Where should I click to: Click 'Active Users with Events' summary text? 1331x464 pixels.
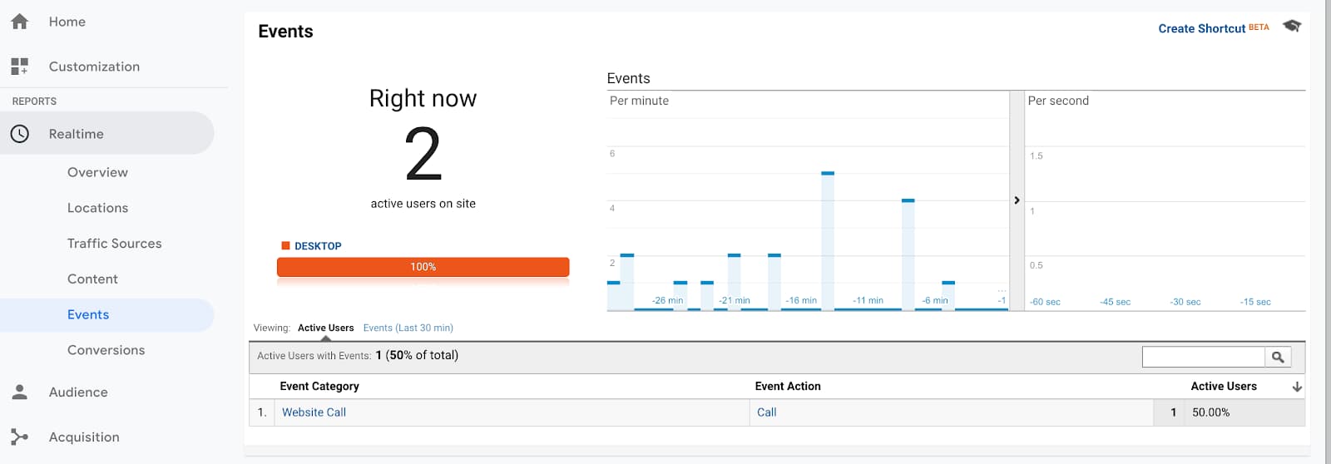pyautogui.click(x=358, y=355)
